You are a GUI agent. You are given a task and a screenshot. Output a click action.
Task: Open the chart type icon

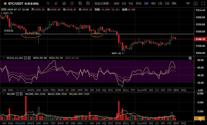(x=56, y=3)
